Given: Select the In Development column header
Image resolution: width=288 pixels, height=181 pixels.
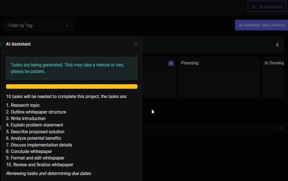Looking at the screenshot, I should [274, 63].
